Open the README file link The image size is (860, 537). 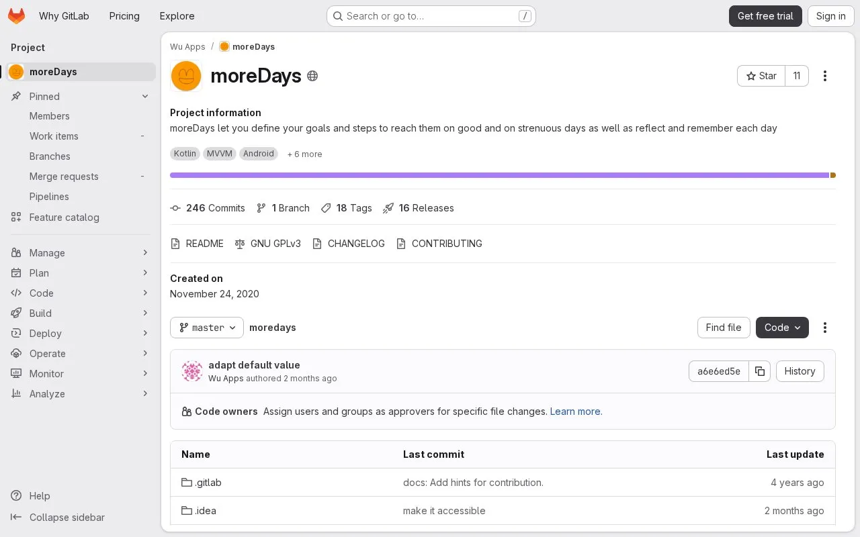pos(197,244)
